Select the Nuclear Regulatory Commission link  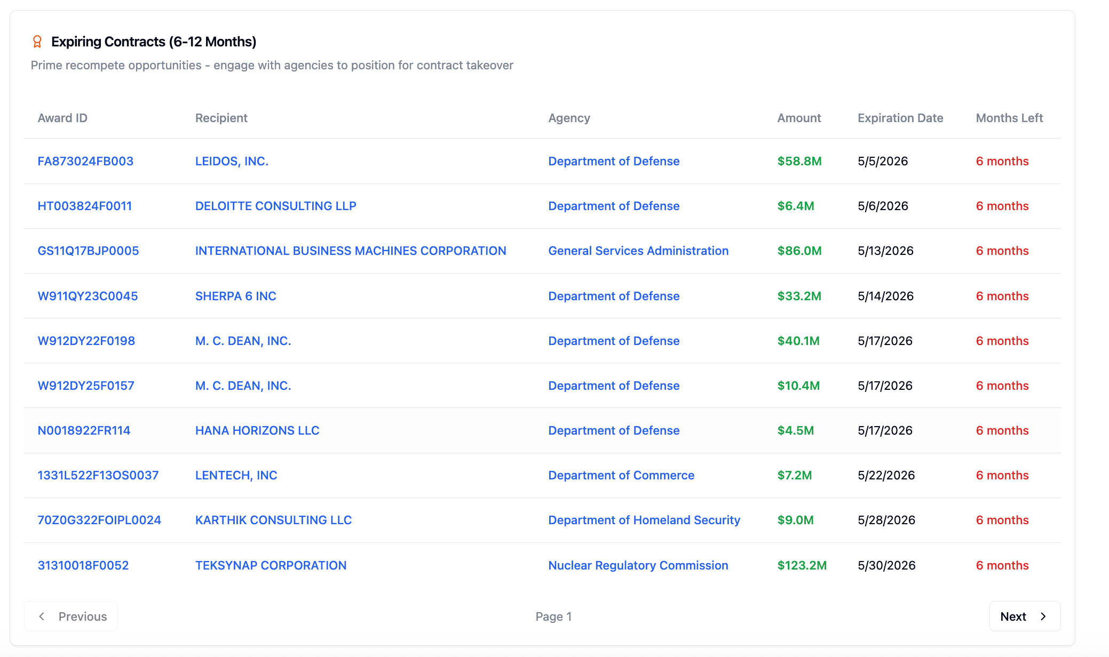pyautogui.click(x=638, y=565)
